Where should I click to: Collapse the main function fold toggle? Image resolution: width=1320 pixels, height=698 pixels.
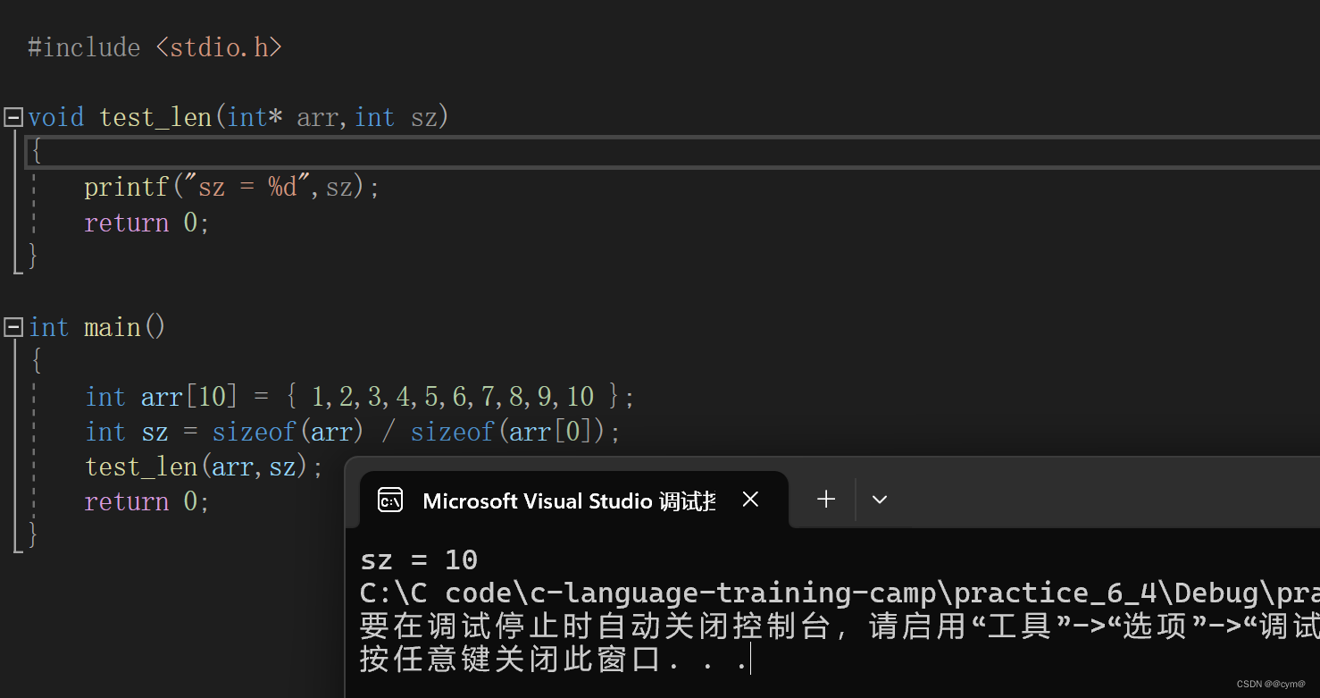[x=13, y=327]
